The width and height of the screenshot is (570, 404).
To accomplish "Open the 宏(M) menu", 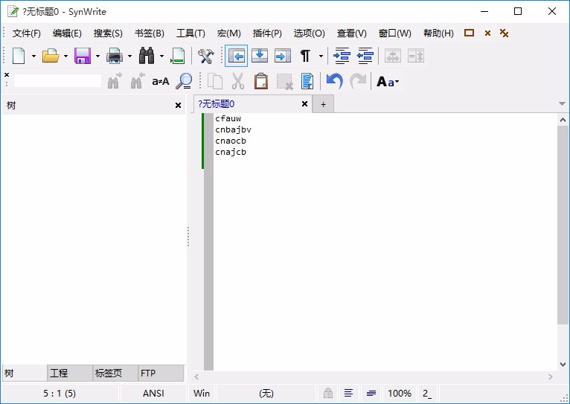I will point(229,33).
